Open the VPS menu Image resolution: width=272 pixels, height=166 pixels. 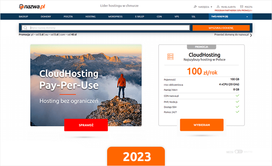pyautogui.click(x=176, y=17)
